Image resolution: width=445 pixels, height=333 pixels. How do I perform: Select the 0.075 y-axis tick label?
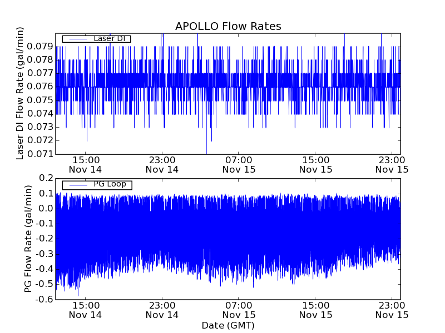(40, 100)
